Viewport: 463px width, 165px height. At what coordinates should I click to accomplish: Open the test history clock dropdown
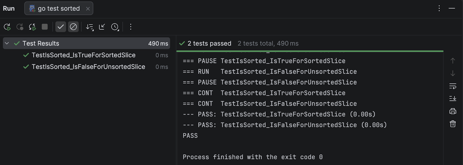(115, 27)
